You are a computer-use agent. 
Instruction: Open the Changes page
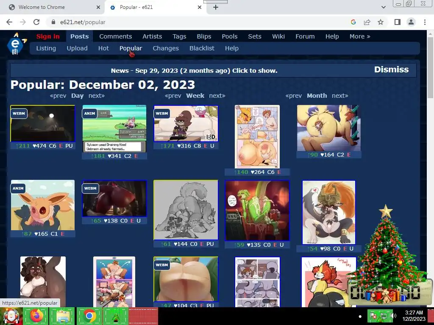click(x=166, y=48)
